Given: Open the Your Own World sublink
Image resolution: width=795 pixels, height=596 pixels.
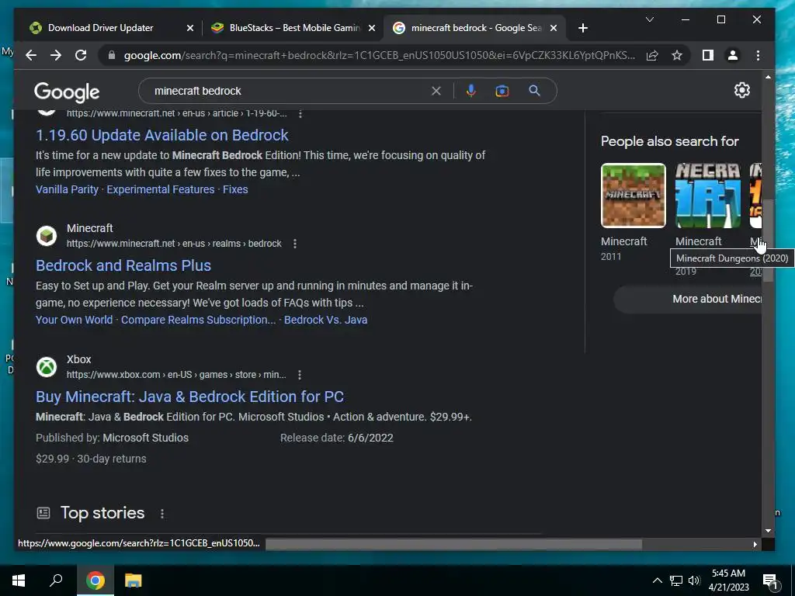Looking at the screenshot, I should point(74,320).
